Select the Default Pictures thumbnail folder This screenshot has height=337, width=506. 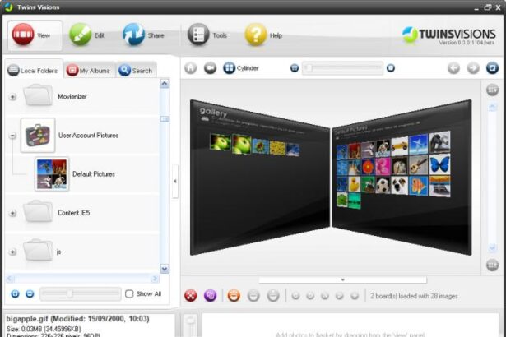coord(52,174)
